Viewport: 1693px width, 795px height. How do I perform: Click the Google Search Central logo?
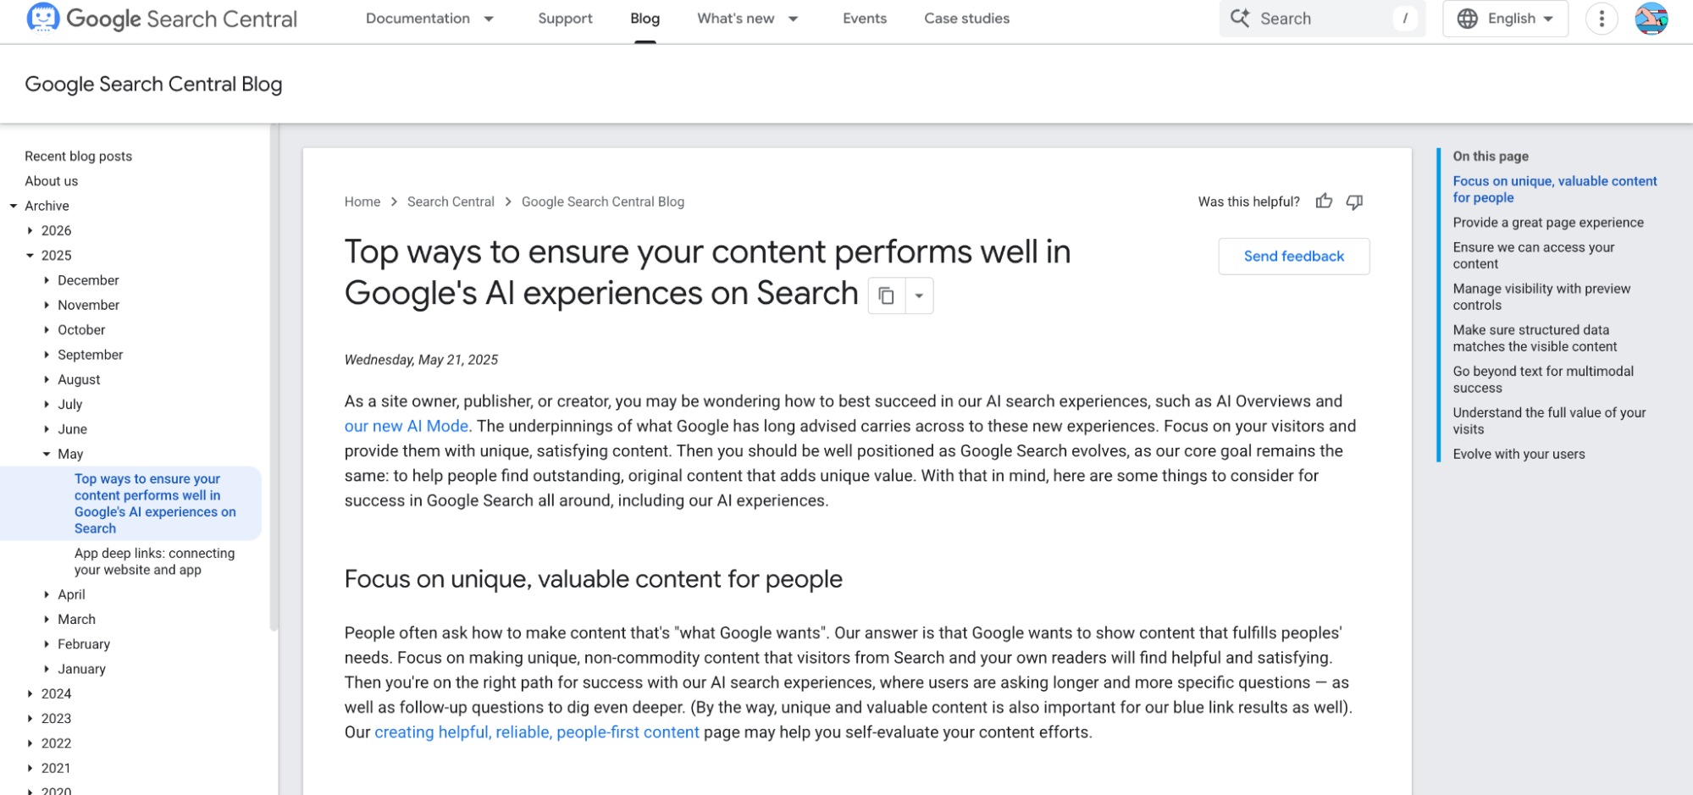tap(162, 19)
